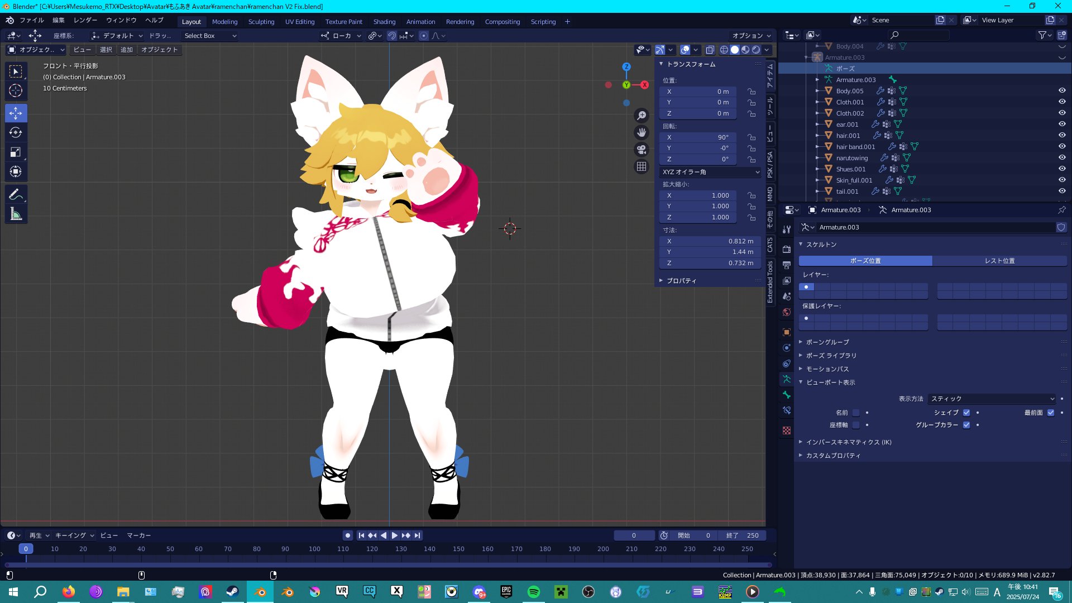
Task: Jump to timeline start button
Action: [361, 535]
